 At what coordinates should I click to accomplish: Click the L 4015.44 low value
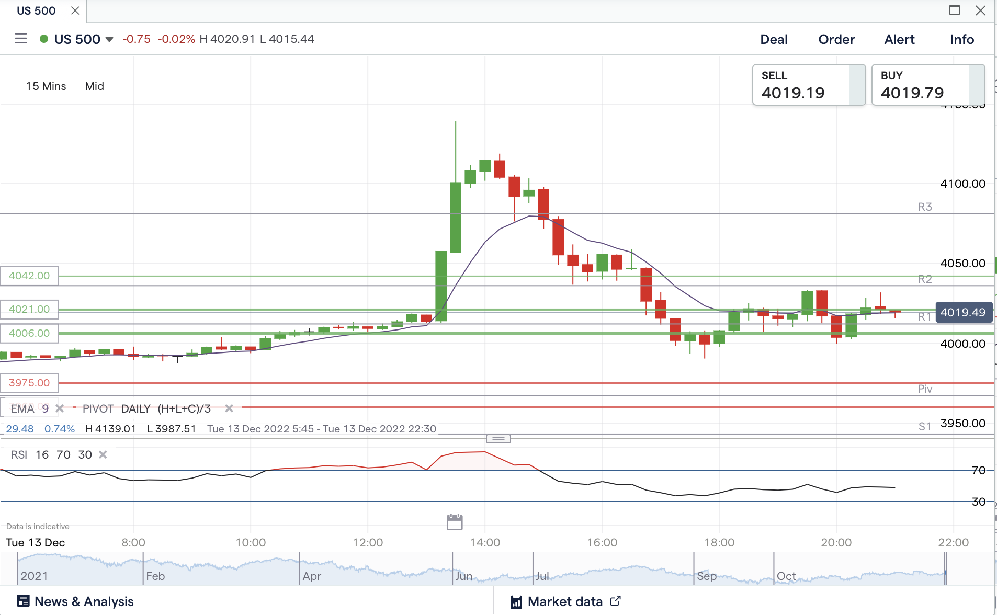pyautogui.click(x=287, y=39)
